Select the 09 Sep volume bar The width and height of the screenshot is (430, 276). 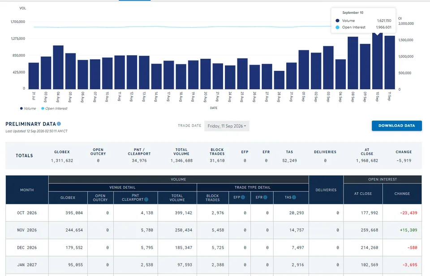(365, 67)
